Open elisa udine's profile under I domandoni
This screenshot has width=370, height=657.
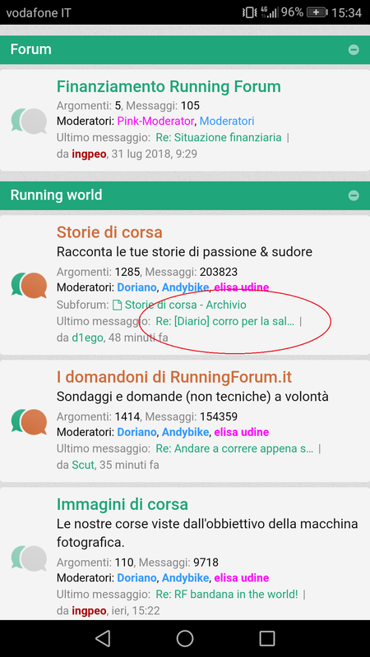pos(242,432)
